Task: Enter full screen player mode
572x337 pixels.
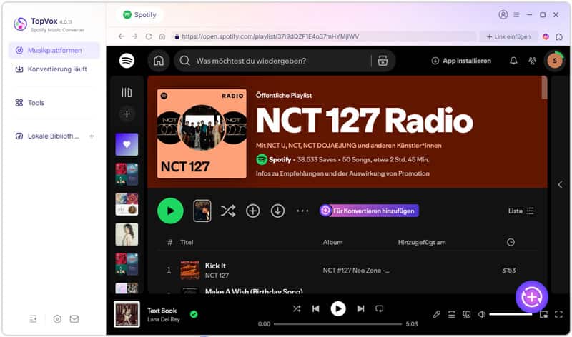Action: 558,314
